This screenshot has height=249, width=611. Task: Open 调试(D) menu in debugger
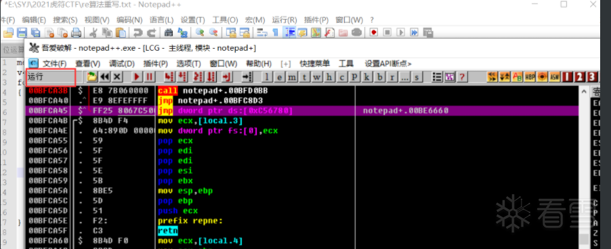pyautogui.click(x=121, y=64)
